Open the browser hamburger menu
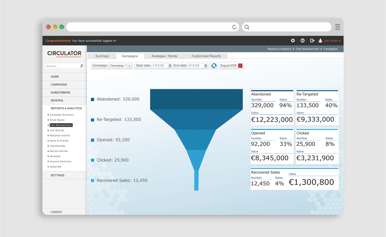Image resolution: width=386 pixels, height=237 pixels. pos(338,27)
